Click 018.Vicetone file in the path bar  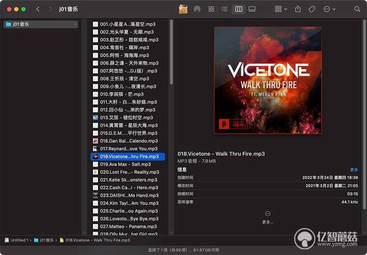(95, 240)
